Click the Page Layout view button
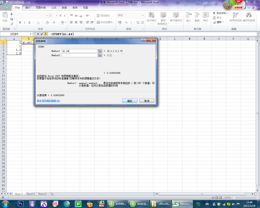The width and height of the screenshot is (260, 208). [216, 198]
